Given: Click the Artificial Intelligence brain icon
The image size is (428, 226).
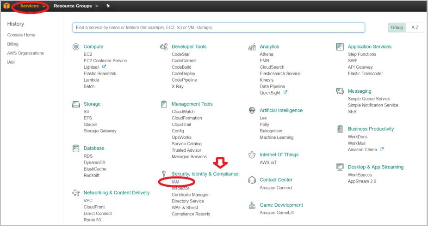Looking at the screenshot, I should tap(252, 110).
